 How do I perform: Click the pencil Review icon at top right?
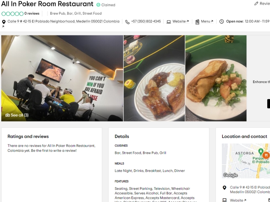(x=256, y=4)
